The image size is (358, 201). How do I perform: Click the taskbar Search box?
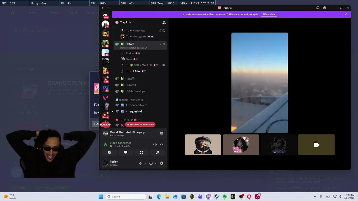tap(125, 197)
